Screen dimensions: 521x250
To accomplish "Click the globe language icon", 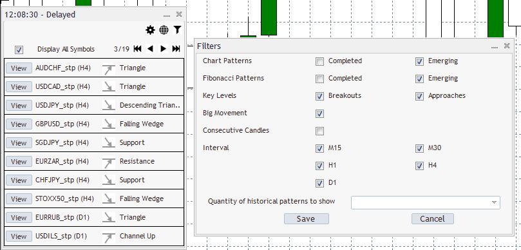I will click(x=164, y=30).
